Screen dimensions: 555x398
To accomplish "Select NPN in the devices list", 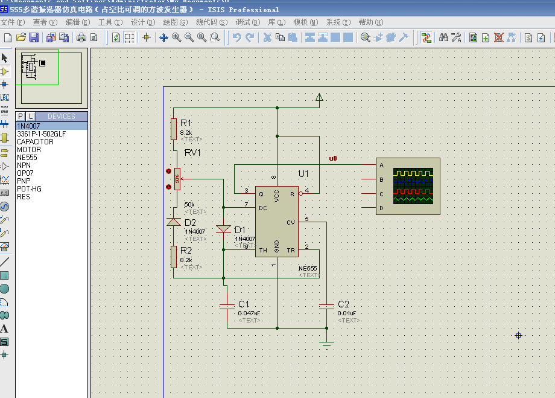I will 52,165.
